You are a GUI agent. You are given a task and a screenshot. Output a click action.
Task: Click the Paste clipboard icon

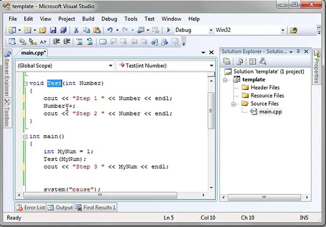point(97,30)
